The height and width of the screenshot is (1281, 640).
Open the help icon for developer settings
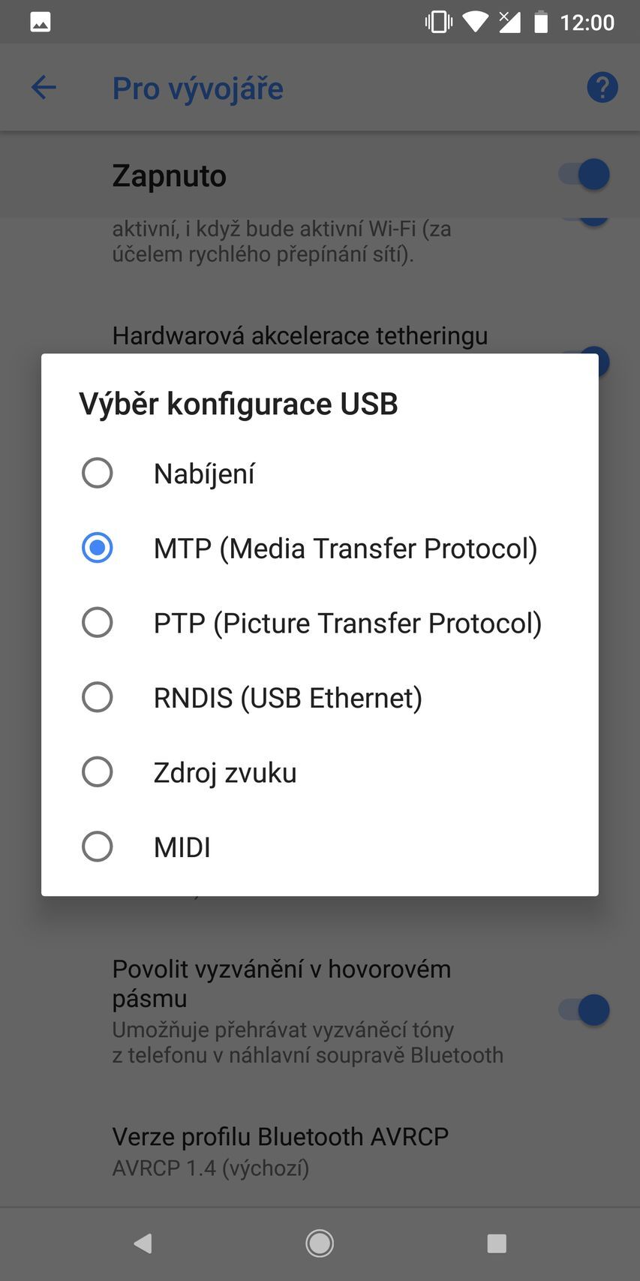coord(602,87)
